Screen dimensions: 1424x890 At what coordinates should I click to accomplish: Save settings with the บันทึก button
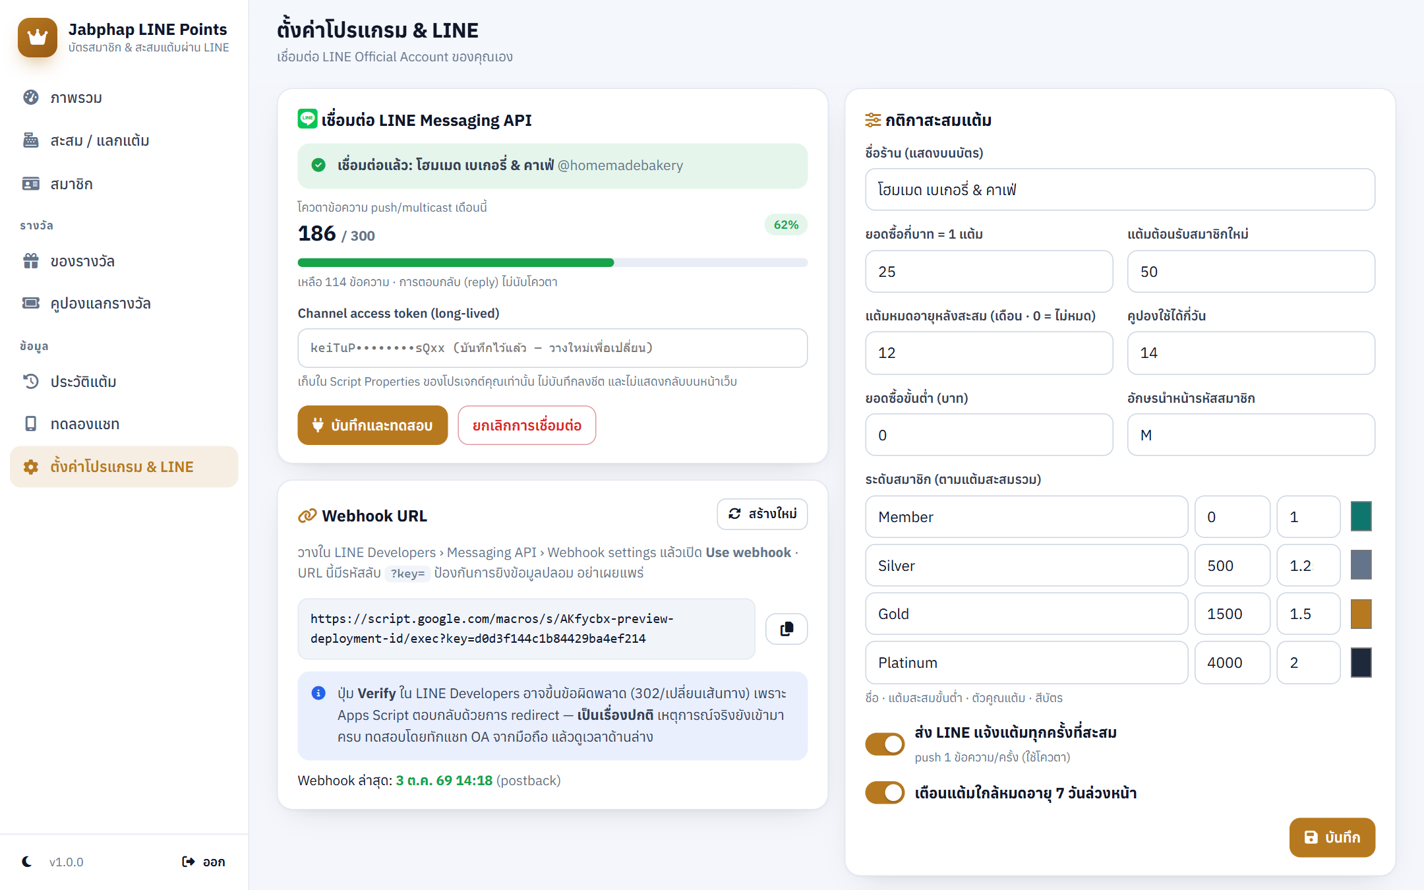point(1332,837)
